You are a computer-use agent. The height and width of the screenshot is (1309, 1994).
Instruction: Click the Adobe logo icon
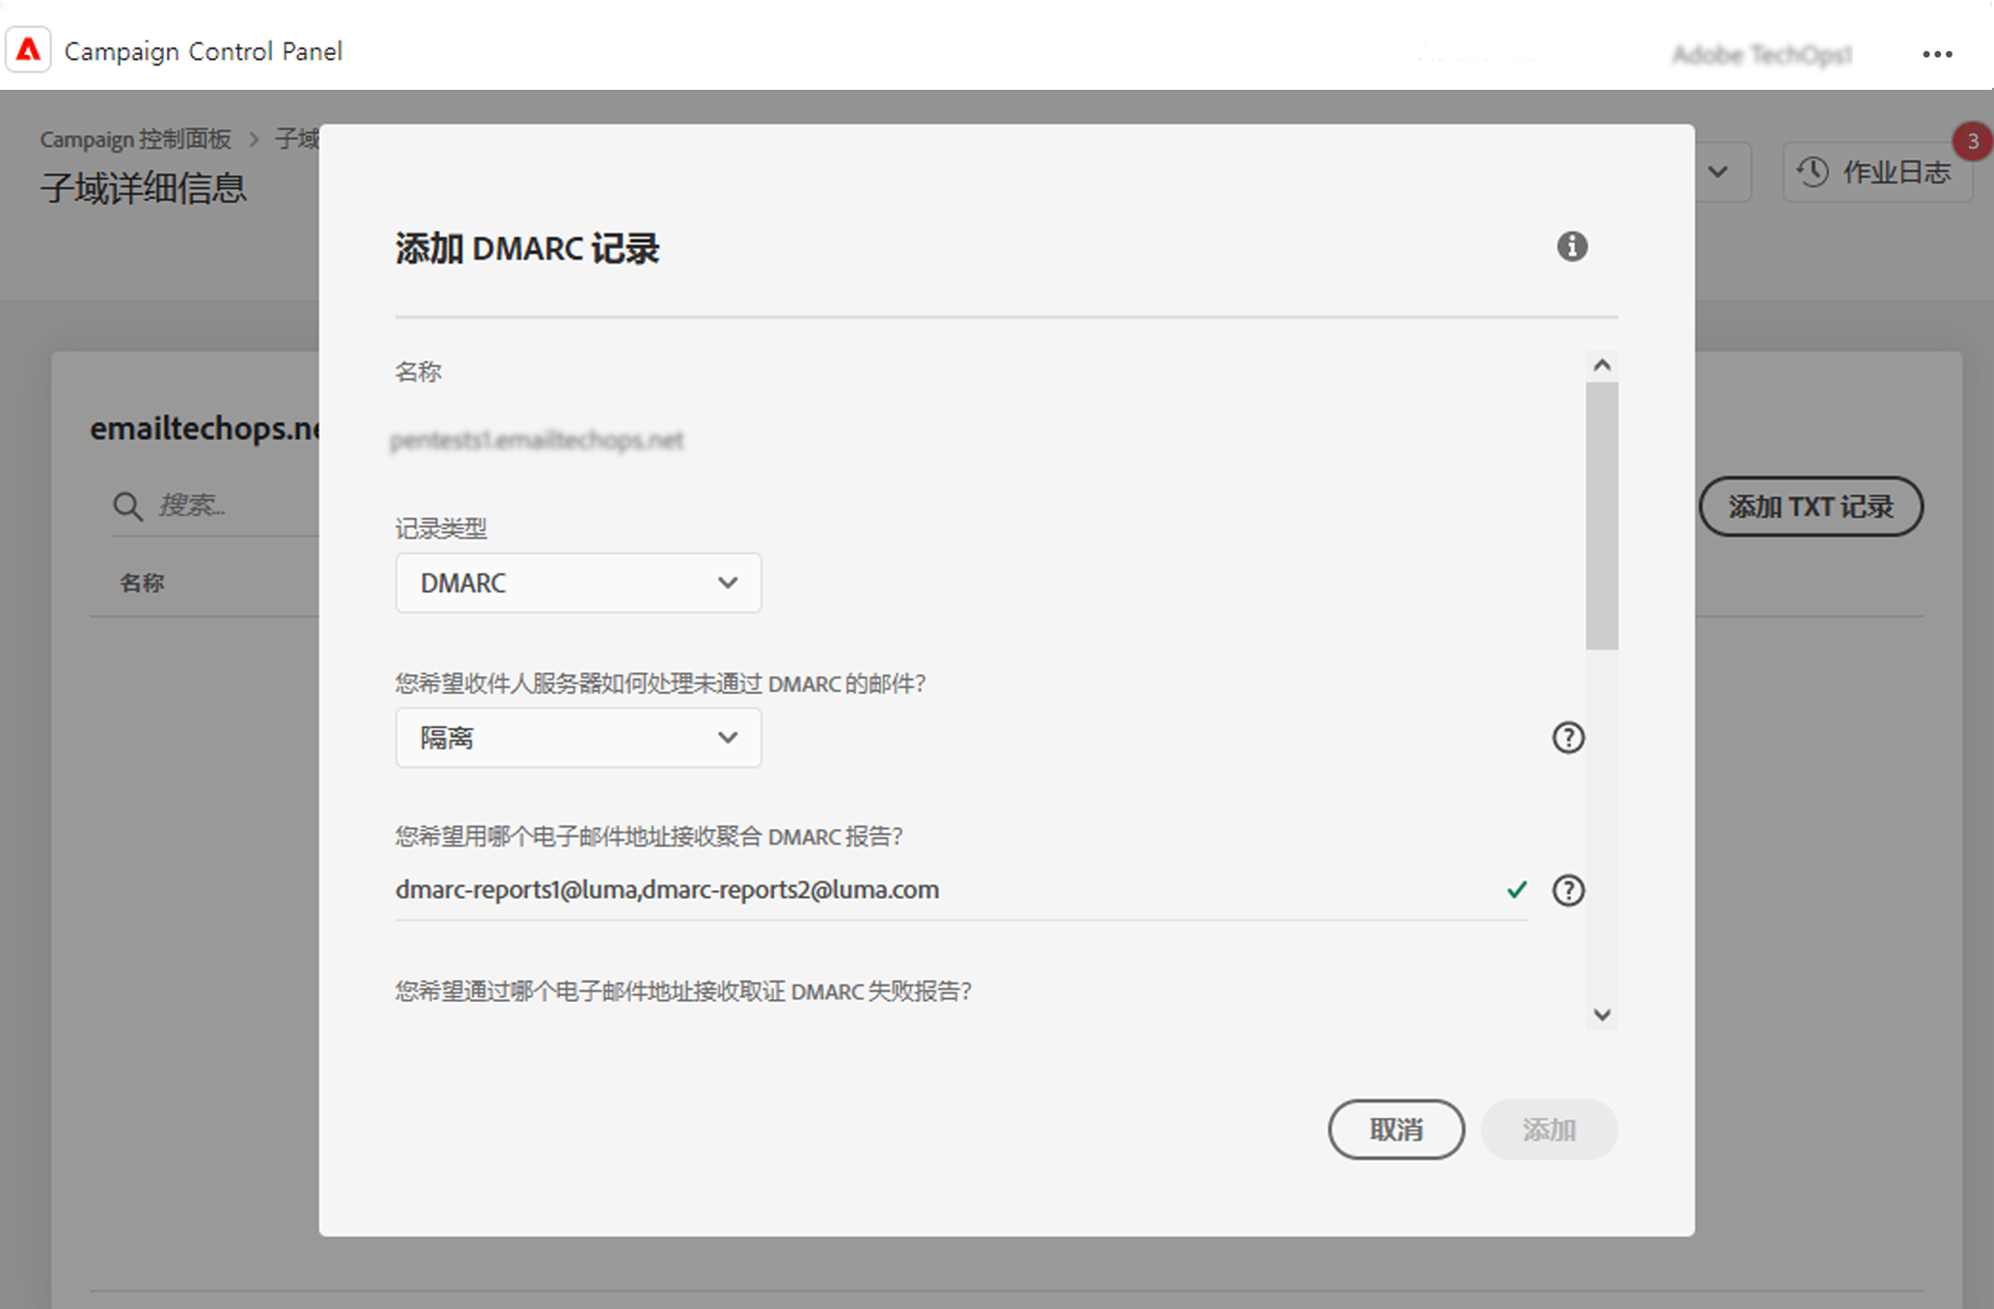click(29, 51)
